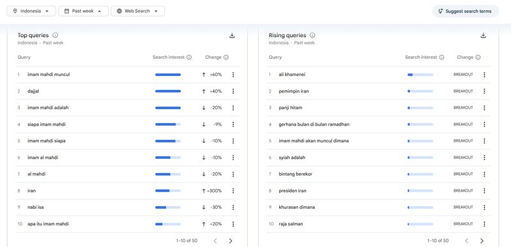511x247 pixels.
Task: Open more options for imam mahdi muncul
Action: point(233,75)
